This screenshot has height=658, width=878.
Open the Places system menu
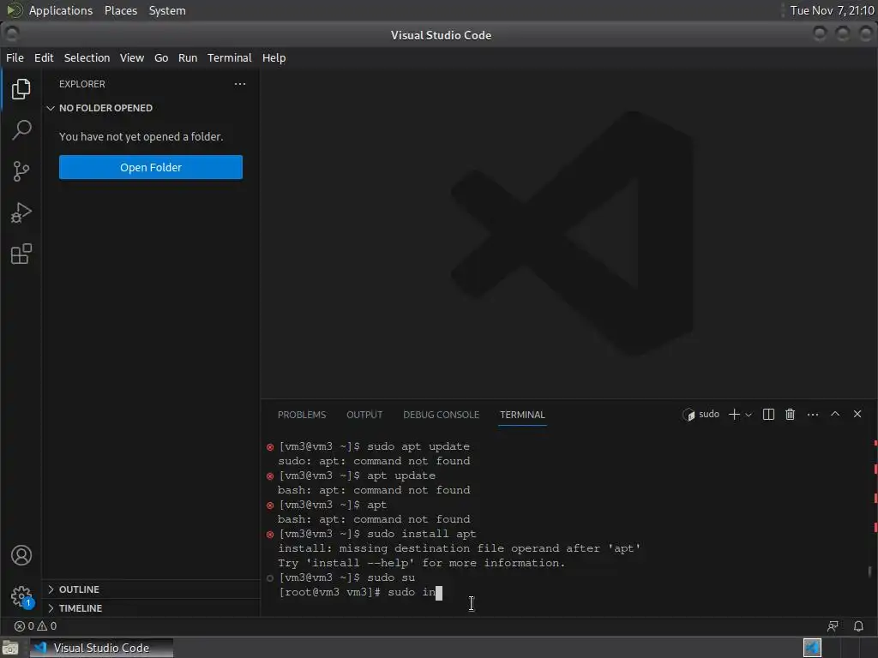pyautogui.click(x=121, y=10)
